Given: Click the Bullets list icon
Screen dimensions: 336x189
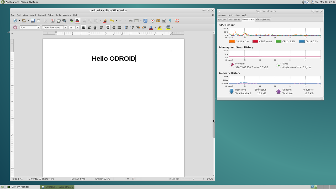Looking at the screenshot, I should click(132, 28).
